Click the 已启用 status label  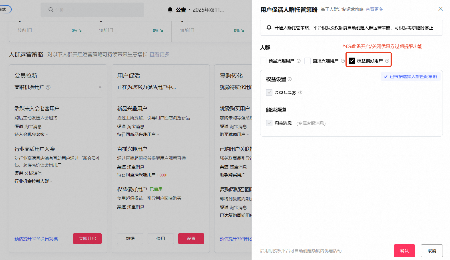point(156,189)
